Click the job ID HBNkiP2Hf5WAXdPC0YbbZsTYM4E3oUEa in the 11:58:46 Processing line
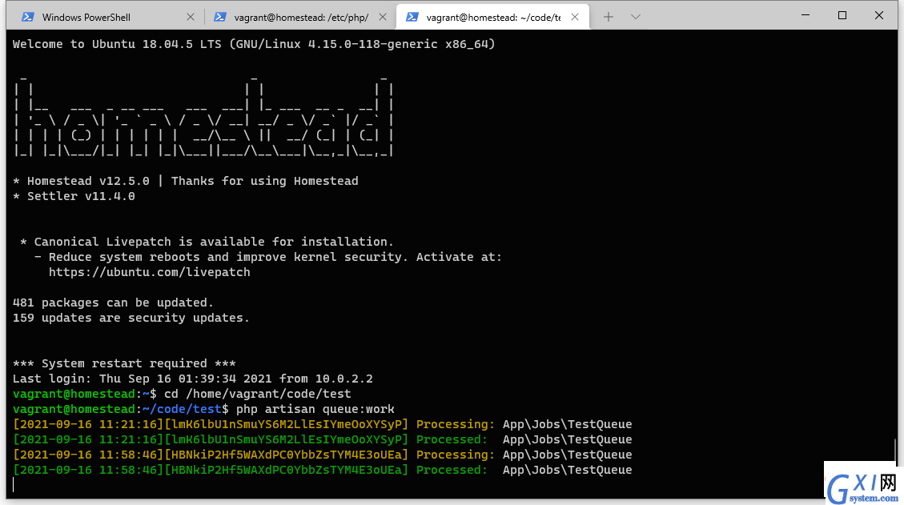Image resolution: width=904 pixels, height=505 pixels. (287, 455)
